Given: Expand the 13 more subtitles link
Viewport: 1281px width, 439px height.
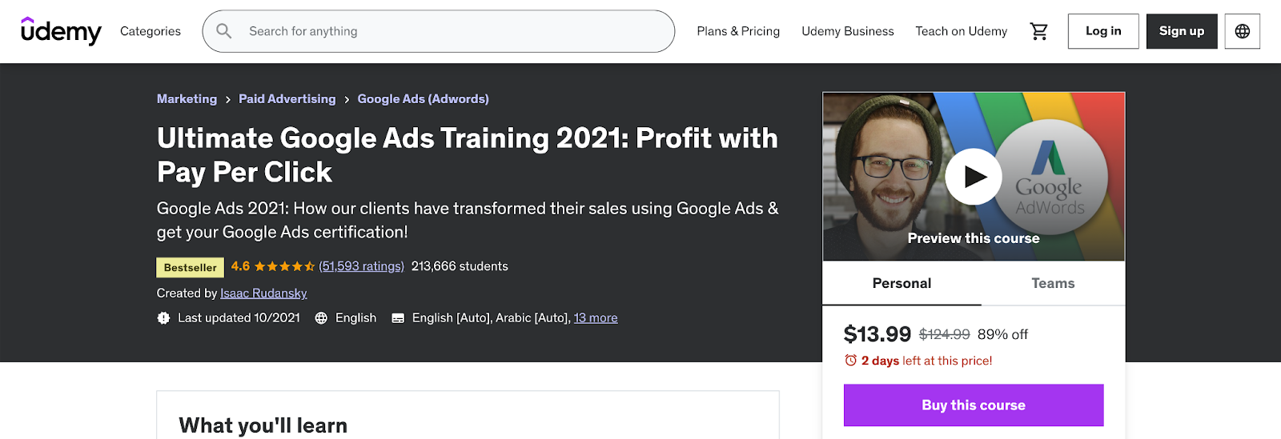Looking at the screenshot, I should pos(596,318).
